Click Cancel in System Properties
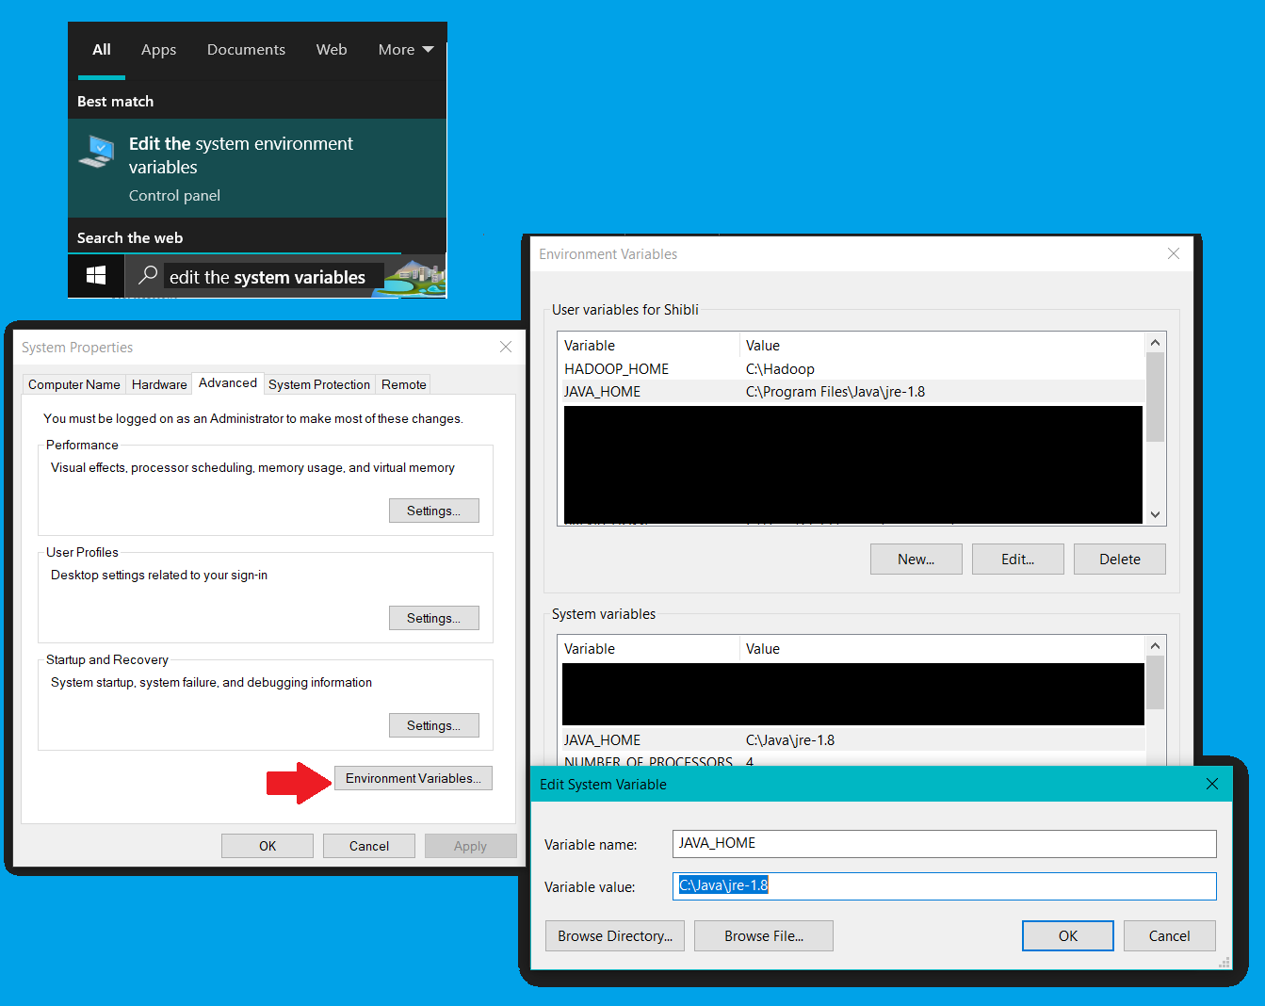 click(369, 846)
